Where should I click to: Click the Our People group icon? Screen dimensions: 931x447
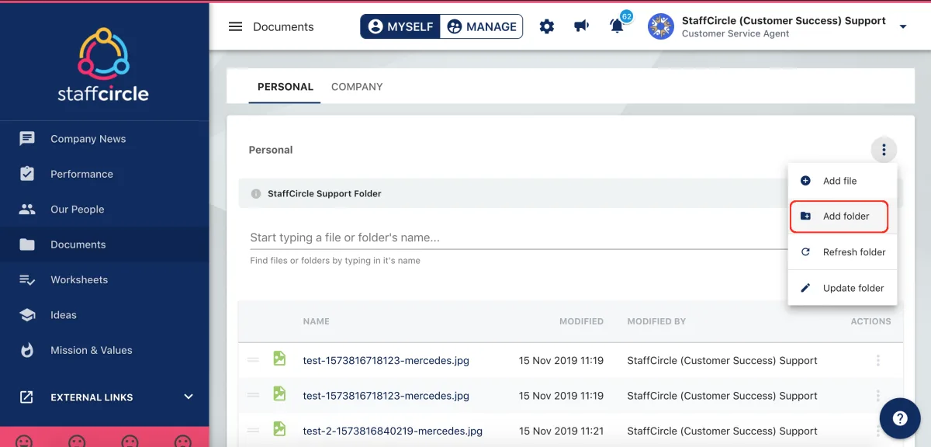[x=27, y=209]
